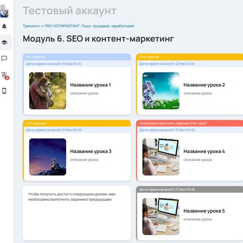Viewport: 243px width, 243px height.
Task: Click the lesson 4 girl at computer thumbnail
Action: coord(161,157)
